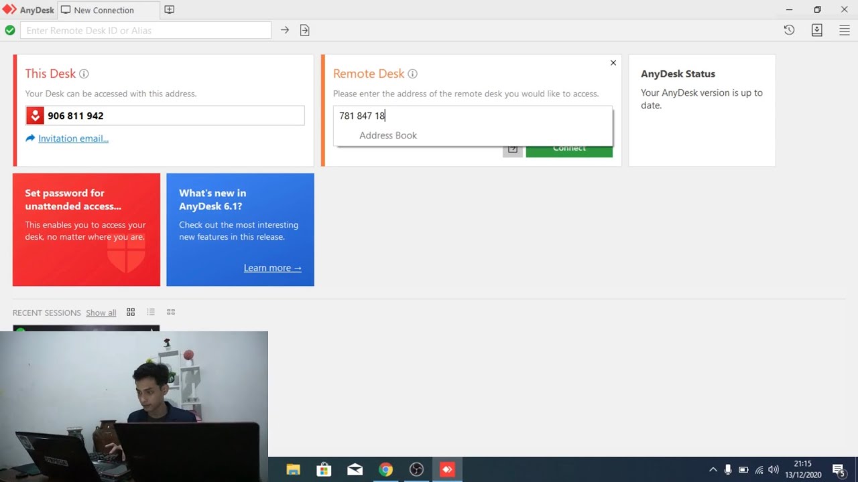Click the battery tray icon

pos(743,469)
